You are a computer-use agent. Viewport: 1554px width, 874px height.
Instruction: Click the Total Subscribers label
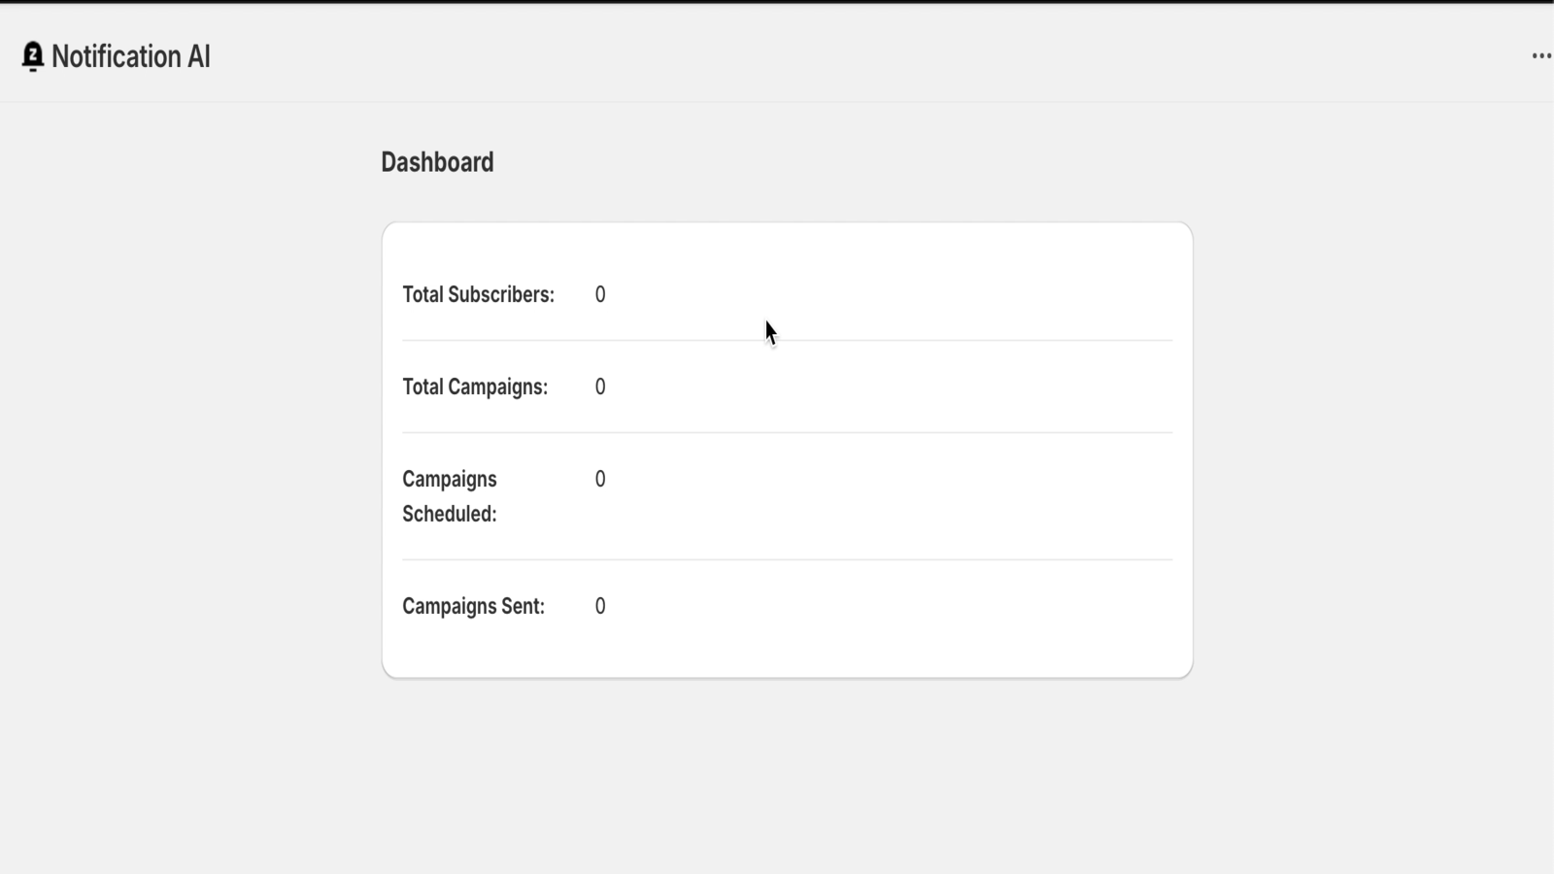[x=479, y=294]
